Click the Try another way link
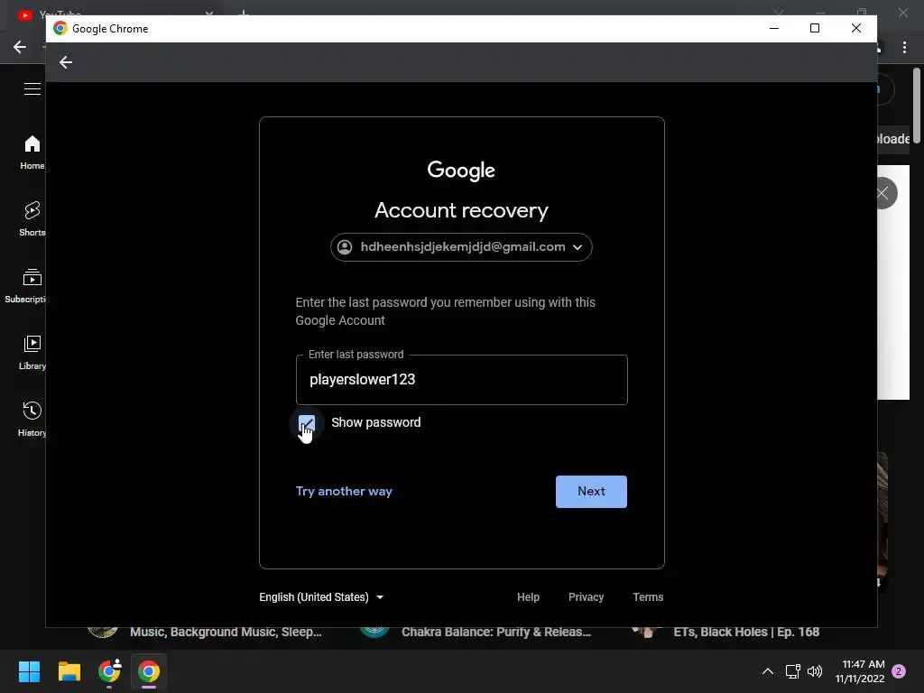Viewport: 924px width, 693px height. coord(344,492)
